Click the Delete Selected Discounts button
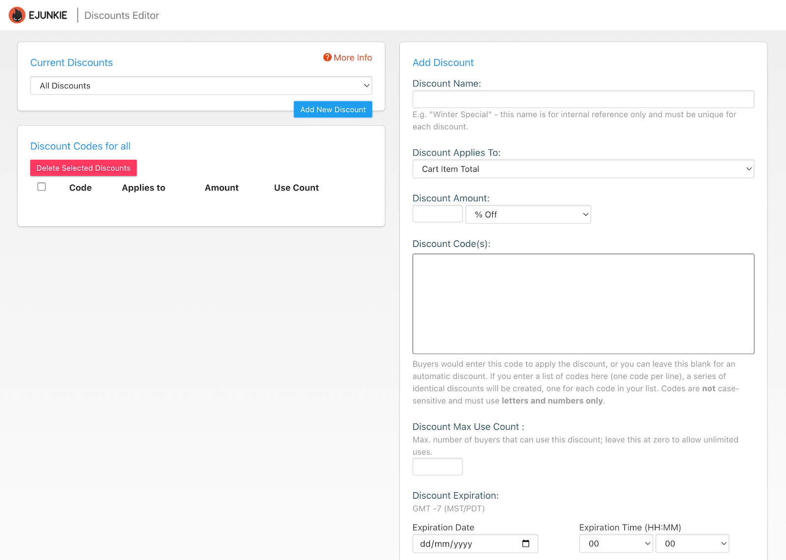This screenshot has width=786, height=560. coord(84,168)
